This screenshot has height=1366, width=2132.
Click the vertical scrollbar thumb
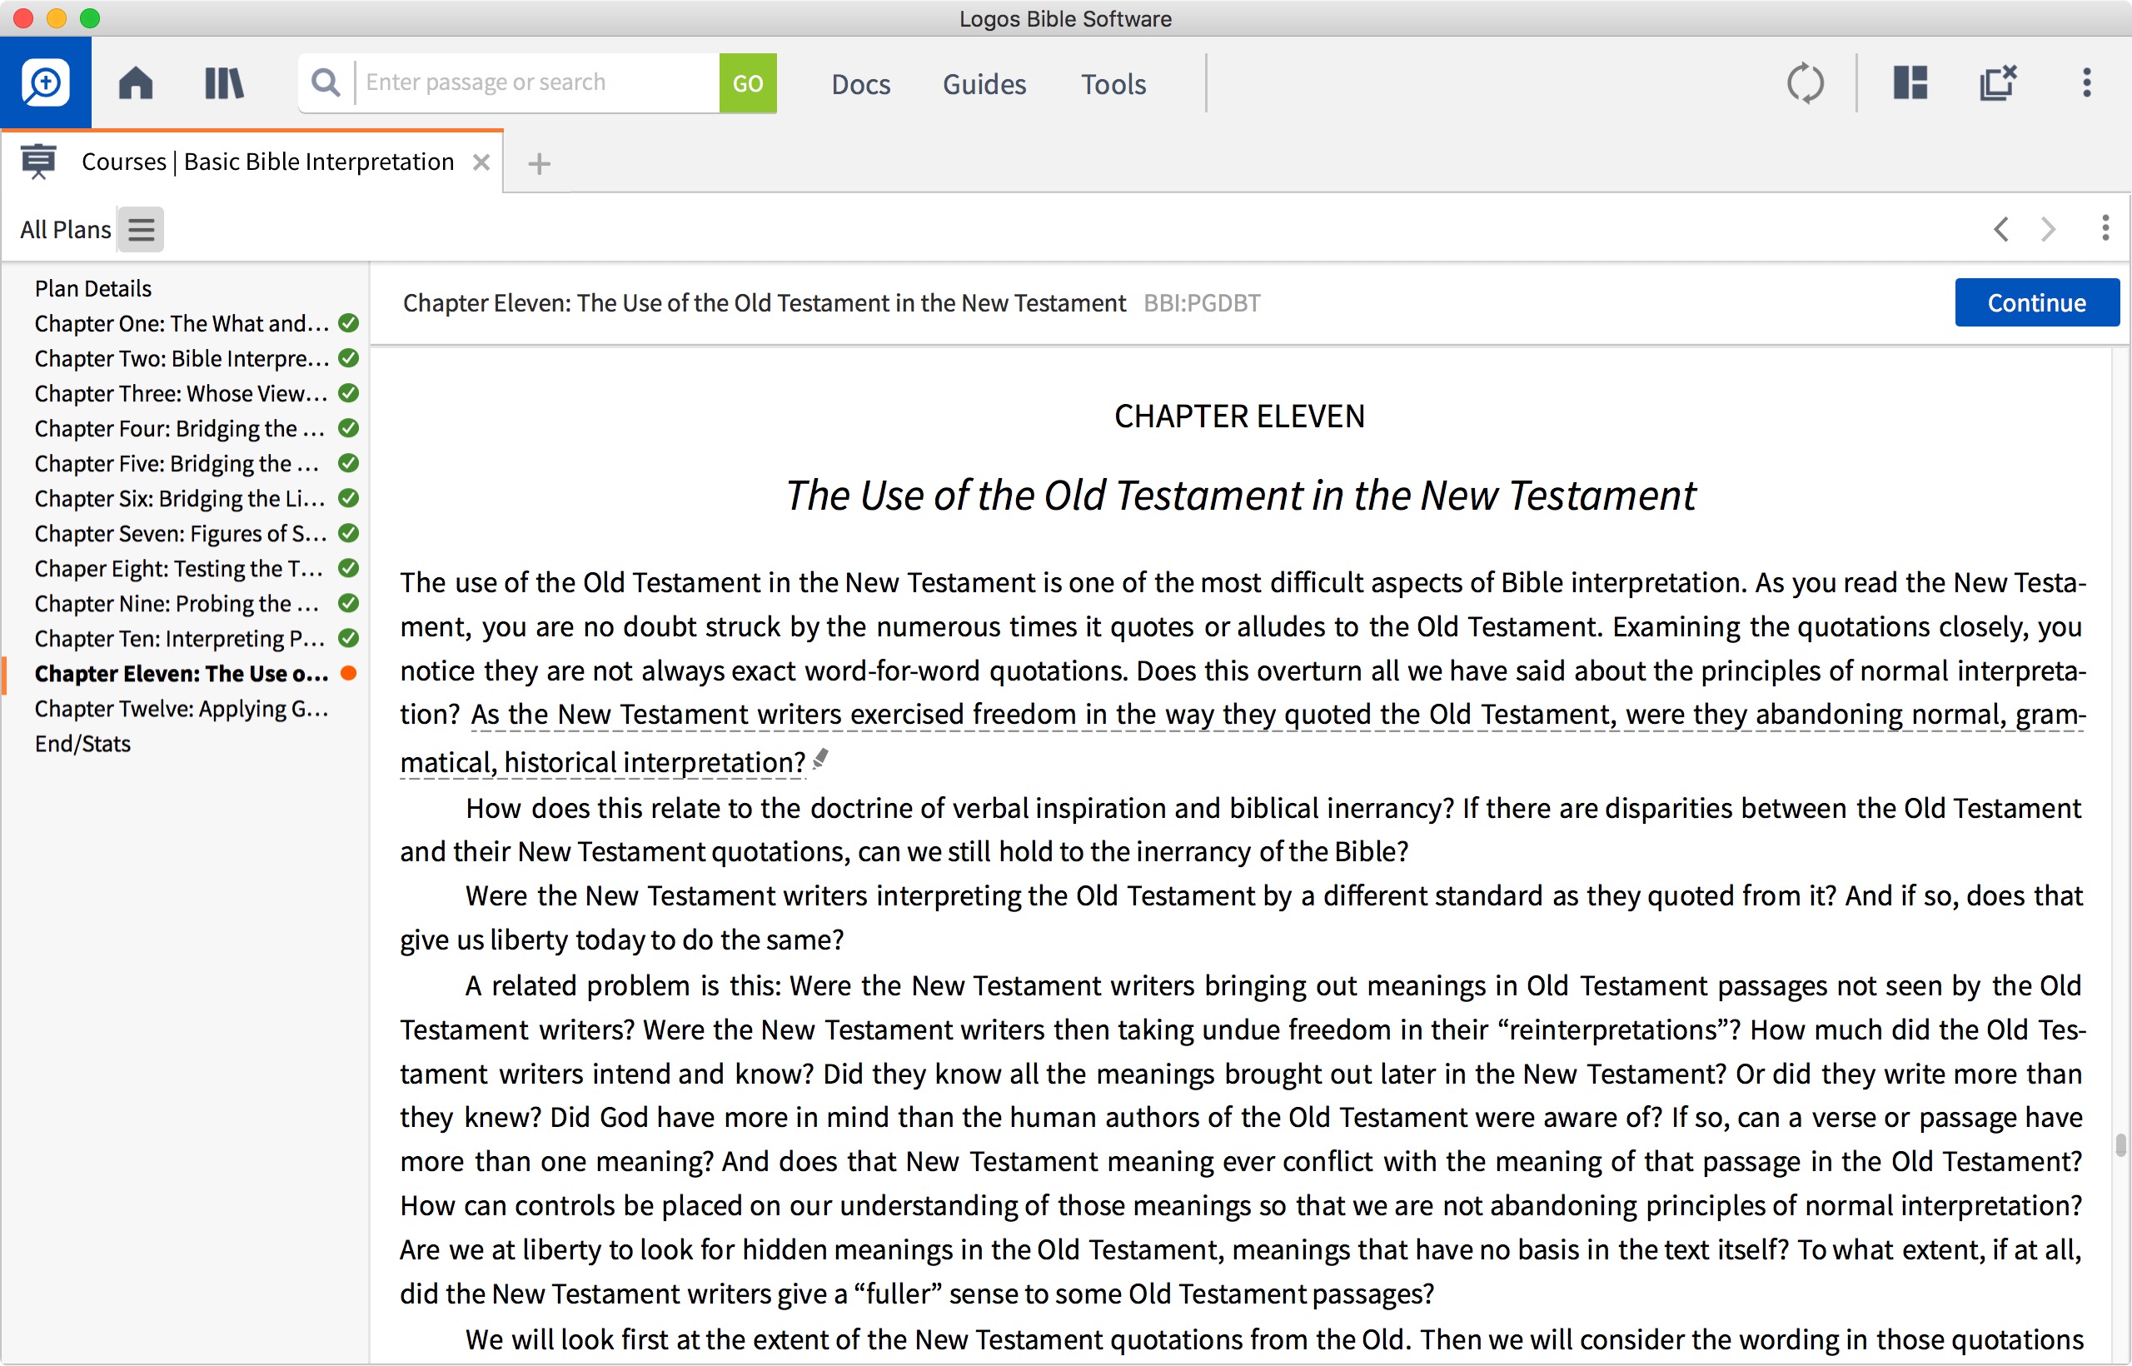pos(2120,1146)
